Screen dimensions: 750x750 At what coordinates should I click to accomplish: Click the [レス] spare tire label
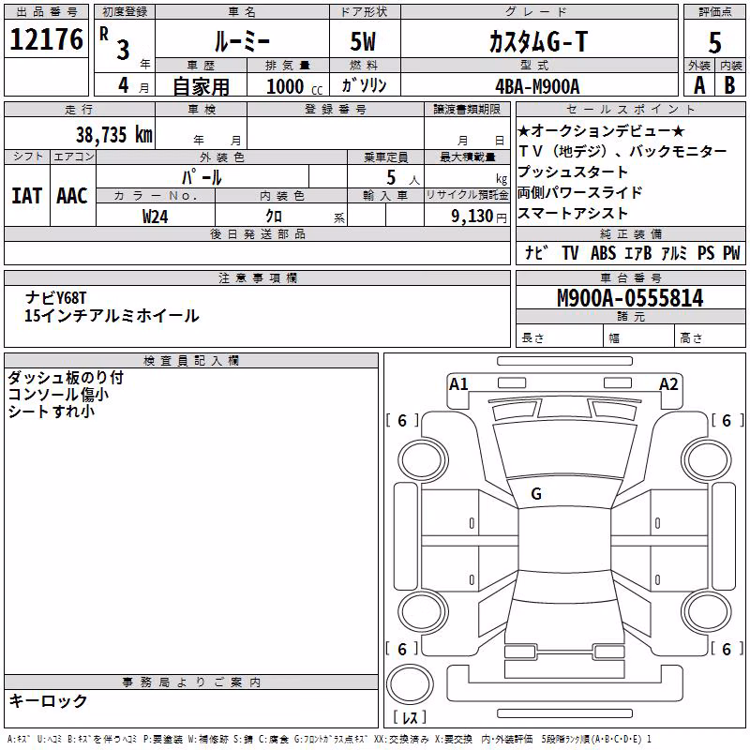(410, 717)
